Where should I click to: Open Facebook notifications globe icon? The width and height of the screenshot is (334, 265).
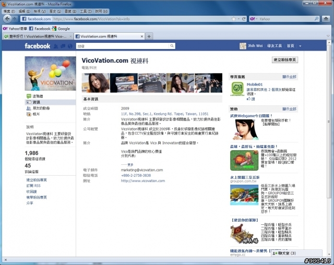point(70,46)
